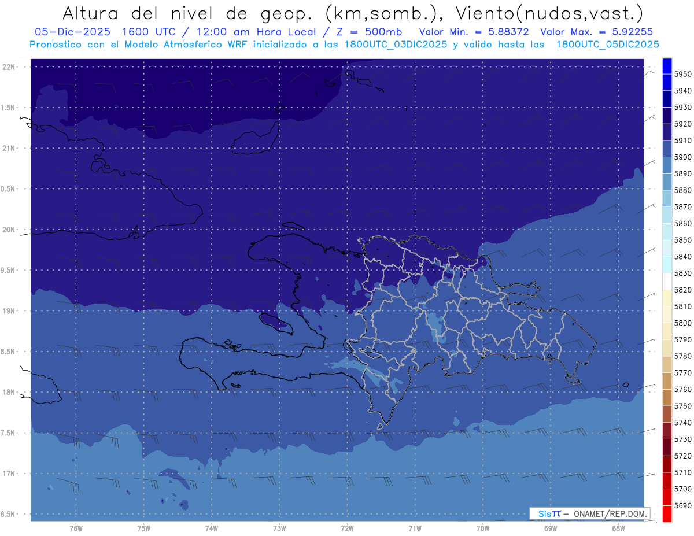Click legend value '5750'
The width and height of the screenshot is (694, 536).
click(682, 406)
